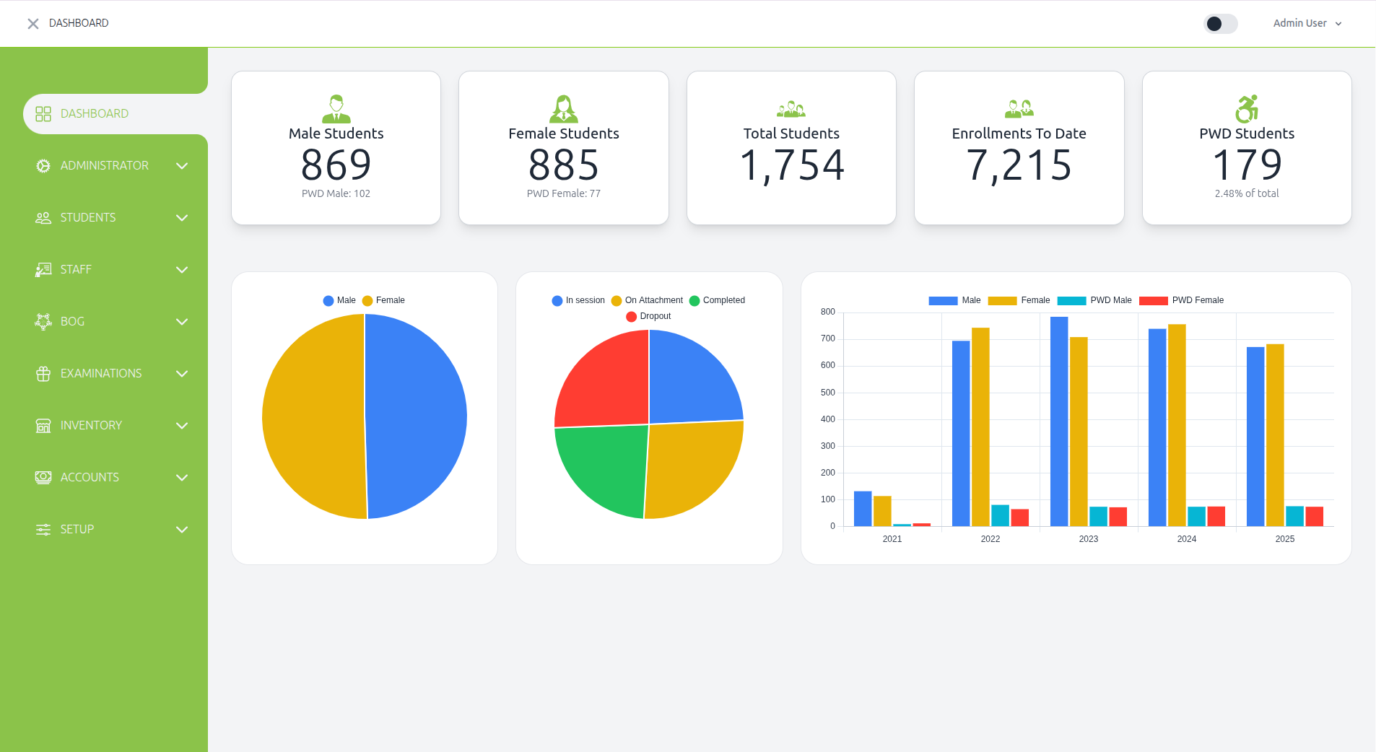This screenshot has height=752, width=1376.
Task: Expand the Inventory menu chevron
Action: click(182, 426)
